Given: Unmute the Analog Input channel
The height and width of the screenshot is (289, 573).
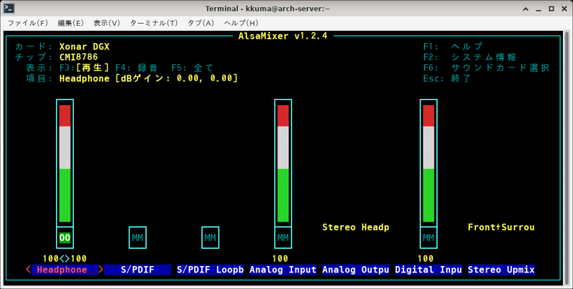Looking at the screenshot, I should tap(283, 237).
